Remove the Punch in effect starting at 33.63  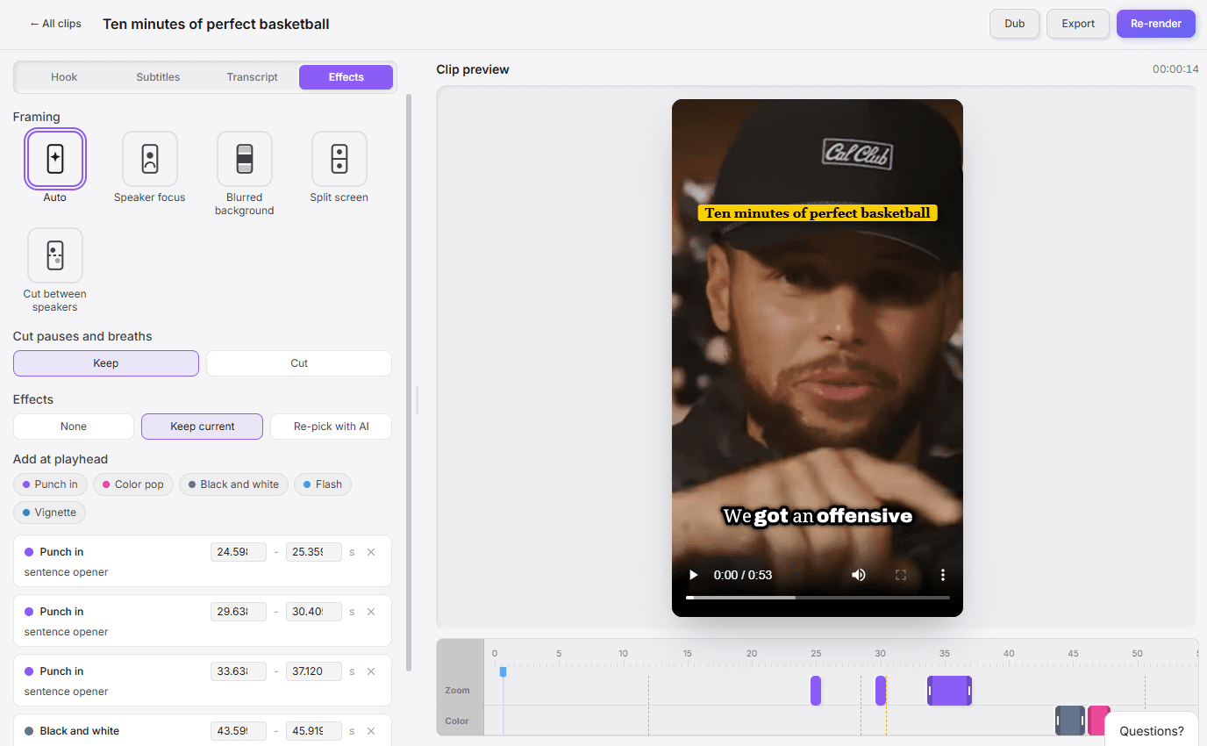pyautogui.click(x=371, y=671)
